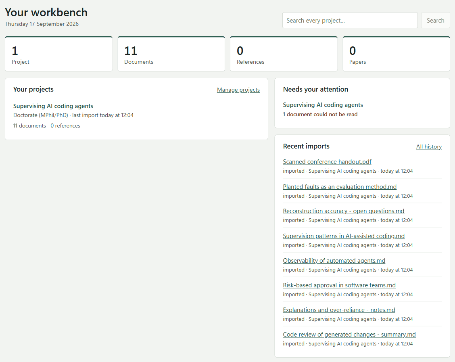Viewport: 455px width, 362px height.
Task: Click '1 document could not be read' warning
Action: [x=320, y=114]
